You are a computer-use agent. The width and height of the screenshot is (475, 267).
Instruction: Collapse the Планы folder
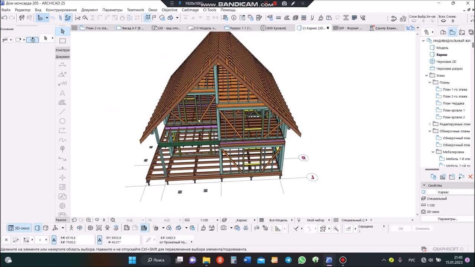pos(430,82)
